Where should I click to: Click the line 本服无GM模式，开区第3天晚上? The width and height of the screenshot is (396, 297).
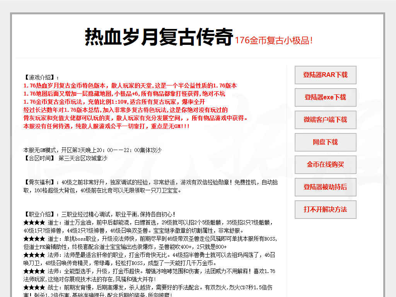click(92, 150)
